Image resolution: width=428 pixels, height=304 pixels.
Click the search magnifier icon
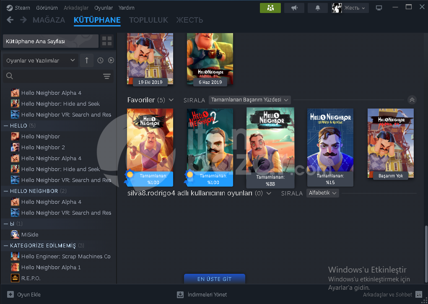click(x=10, y=76)
